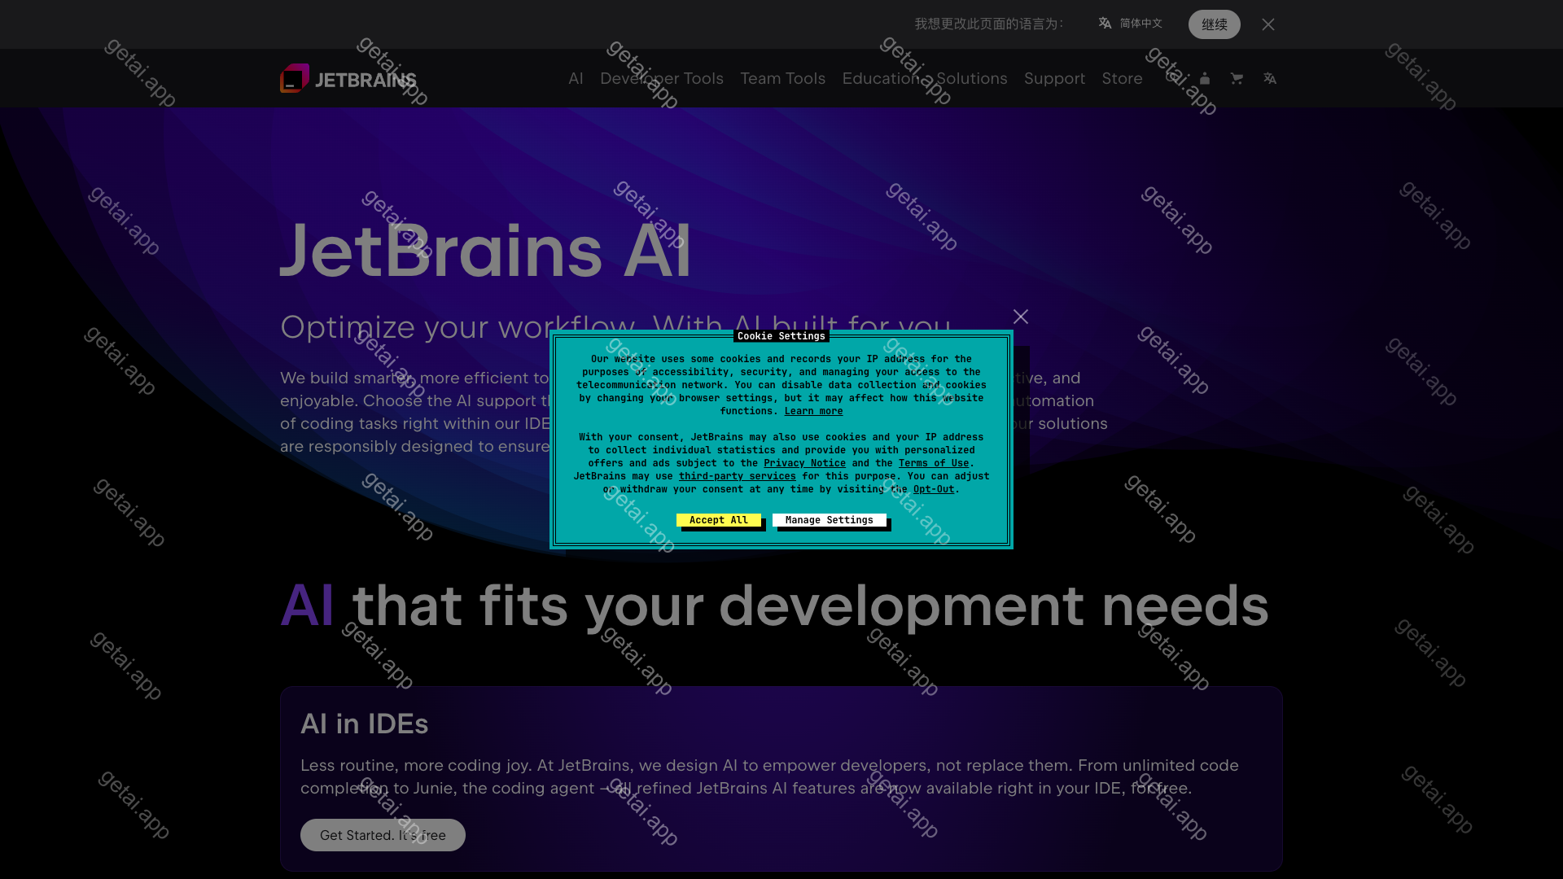Open the Opt-Out link
The image size is (1563, 879).
point(934,489)
